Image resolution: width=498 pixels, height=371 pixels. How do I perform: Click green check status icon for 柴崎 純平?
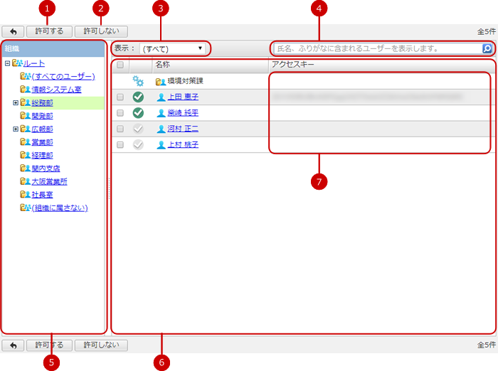coord(138,113)
